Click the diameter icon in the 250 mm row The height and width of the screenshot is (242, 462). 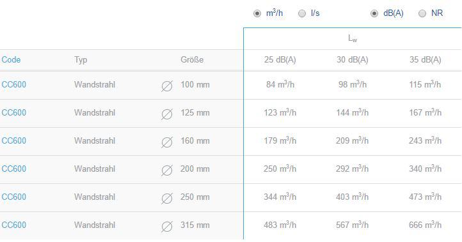tap(167, 199)
